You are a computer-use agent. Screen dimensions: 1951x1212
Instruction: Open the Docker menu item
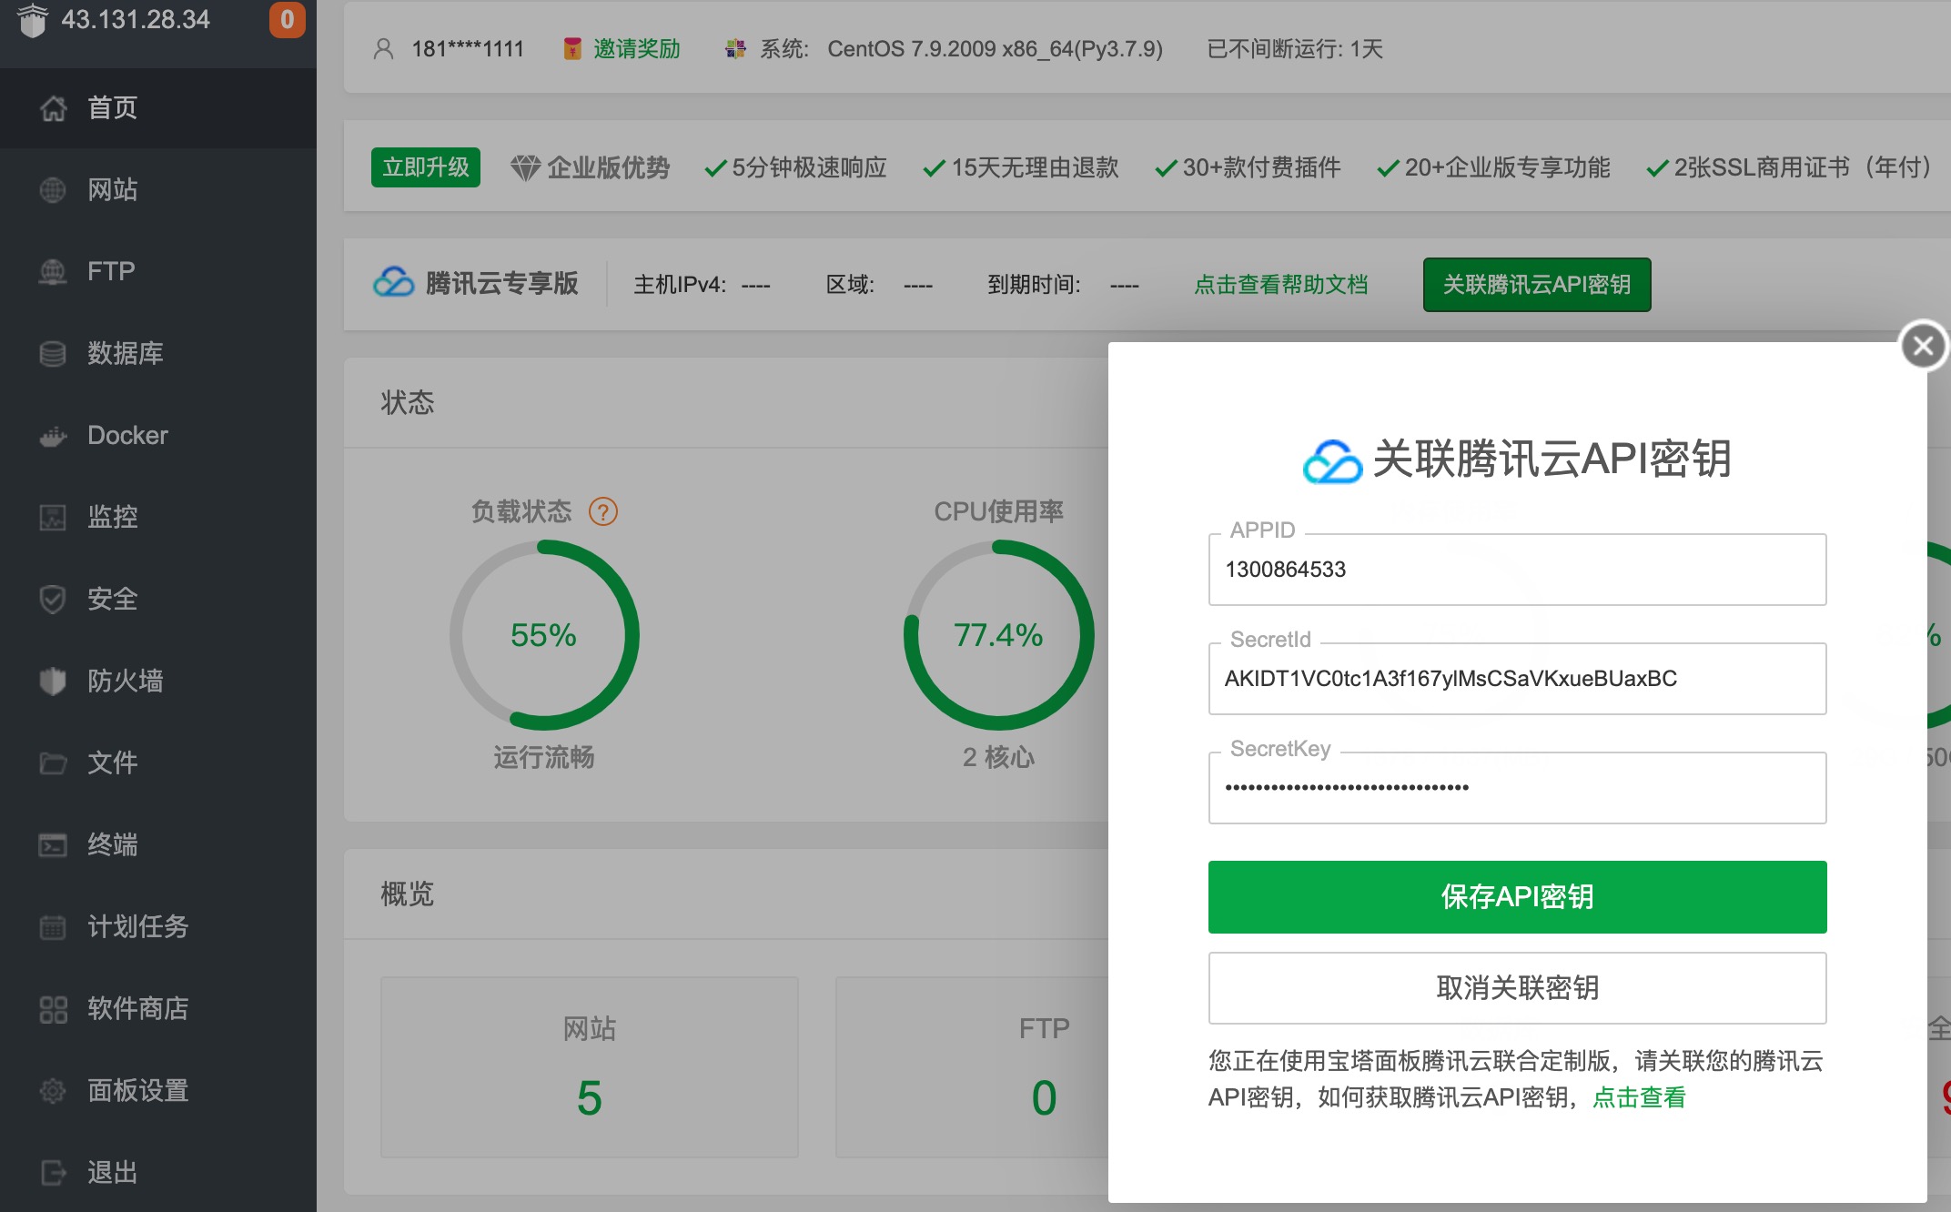point(158,436)
